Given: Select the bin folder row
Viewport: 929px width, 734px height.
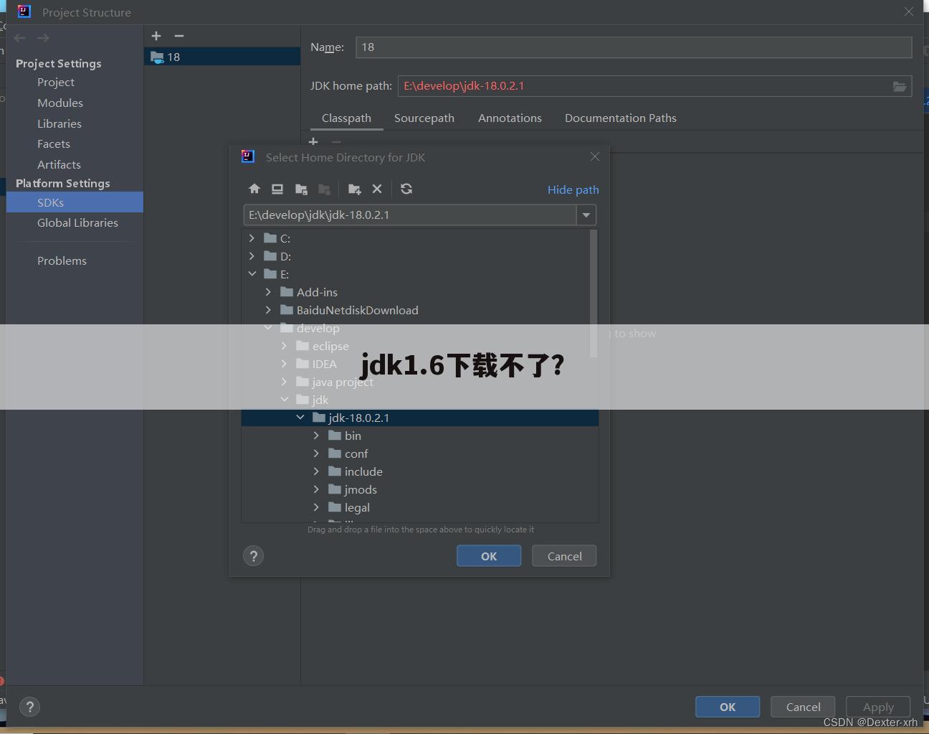Looking at the screenshot, I should (x=420, y=436).
